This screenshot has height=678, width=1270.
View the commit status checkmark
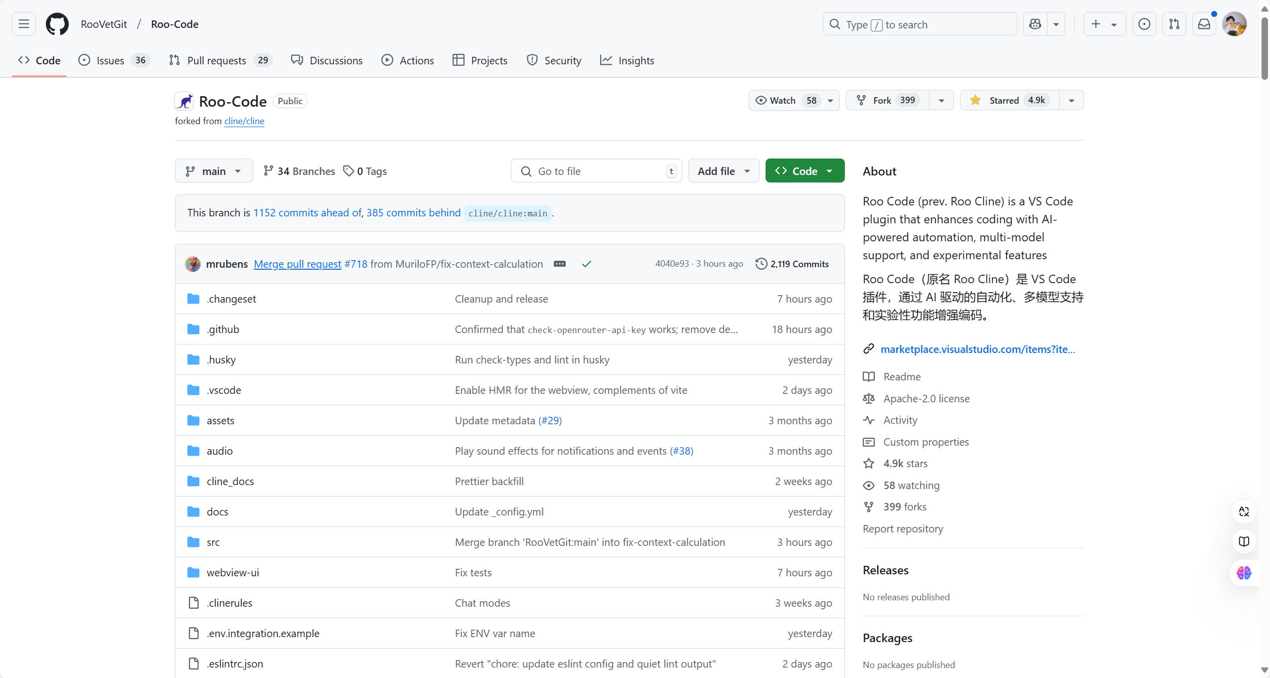point(587,264)
